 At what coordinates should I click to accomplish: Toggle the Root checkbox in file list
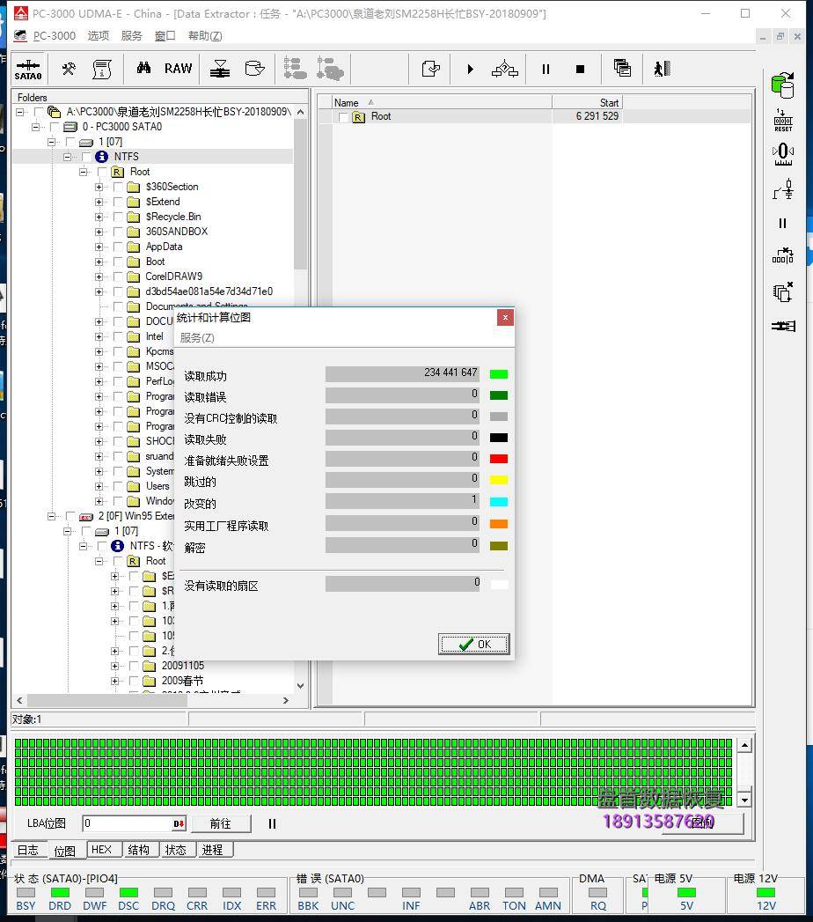343,116
